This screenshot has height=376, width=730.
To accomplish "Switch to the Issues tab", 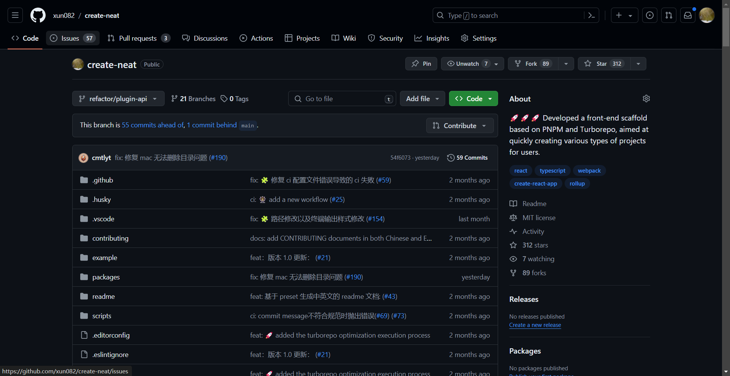I will point(73,38).
